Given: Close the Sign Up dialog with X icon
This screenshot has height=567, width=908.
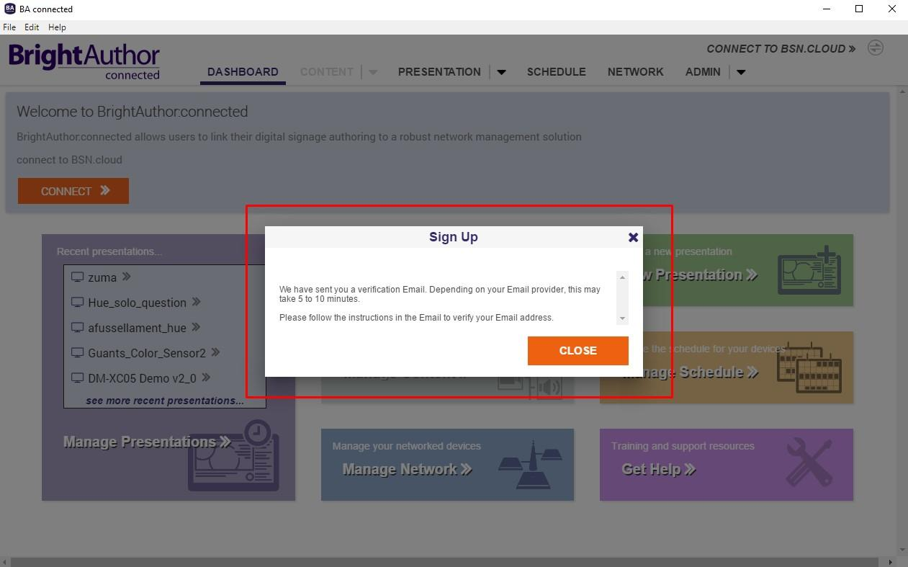Looking at the screenshot, I should coord(633,237).
